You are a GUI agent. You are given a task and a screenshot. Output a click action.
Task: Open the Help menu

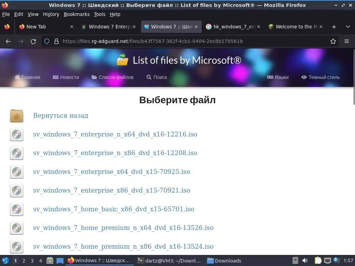(115, 14)
